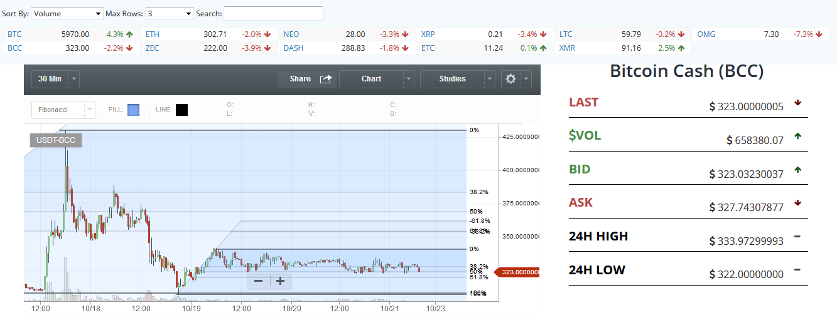Click the $ 322.00000000 24H low value
Screen dimensions: 837x320
[747, 274]
